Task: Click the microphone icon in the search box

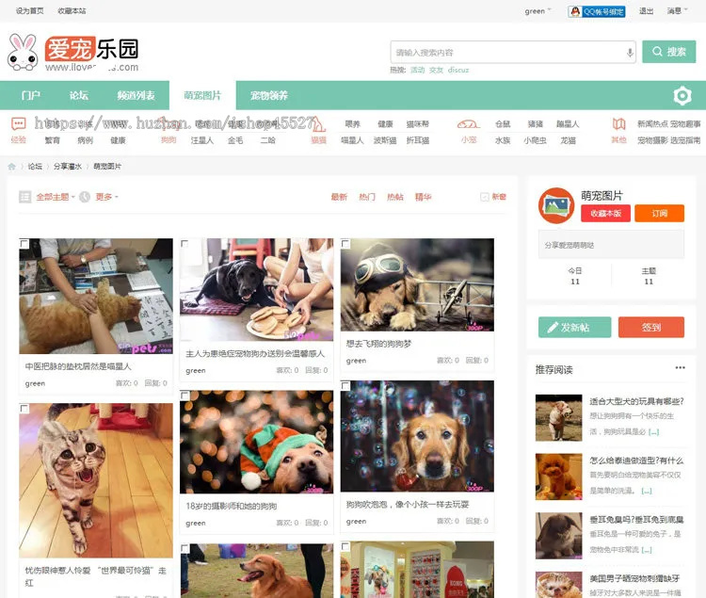Action: tap(630, 53)
